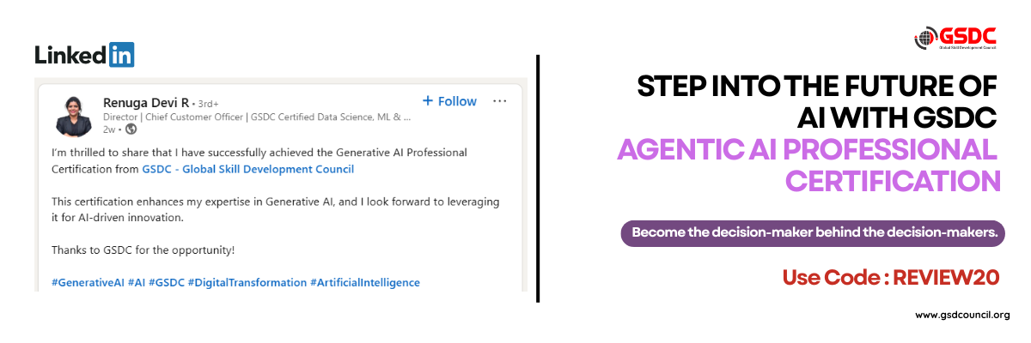Click the #AI hashtag
This screenshot has width=1031, height=343.
tap(137, 282)
